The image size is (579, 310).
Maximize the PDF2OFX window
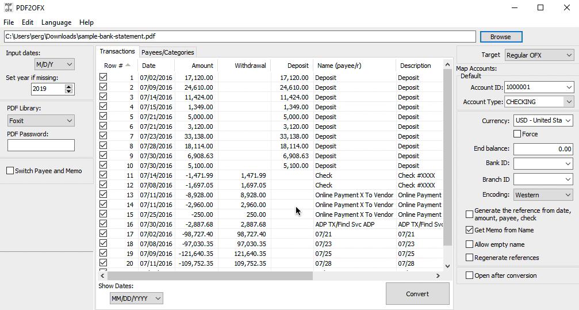coord(540,7)
